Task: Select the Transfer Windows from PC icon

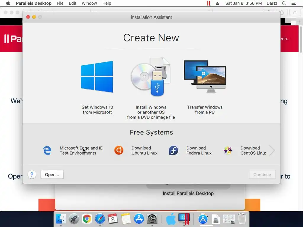Action: click(205, 77)
